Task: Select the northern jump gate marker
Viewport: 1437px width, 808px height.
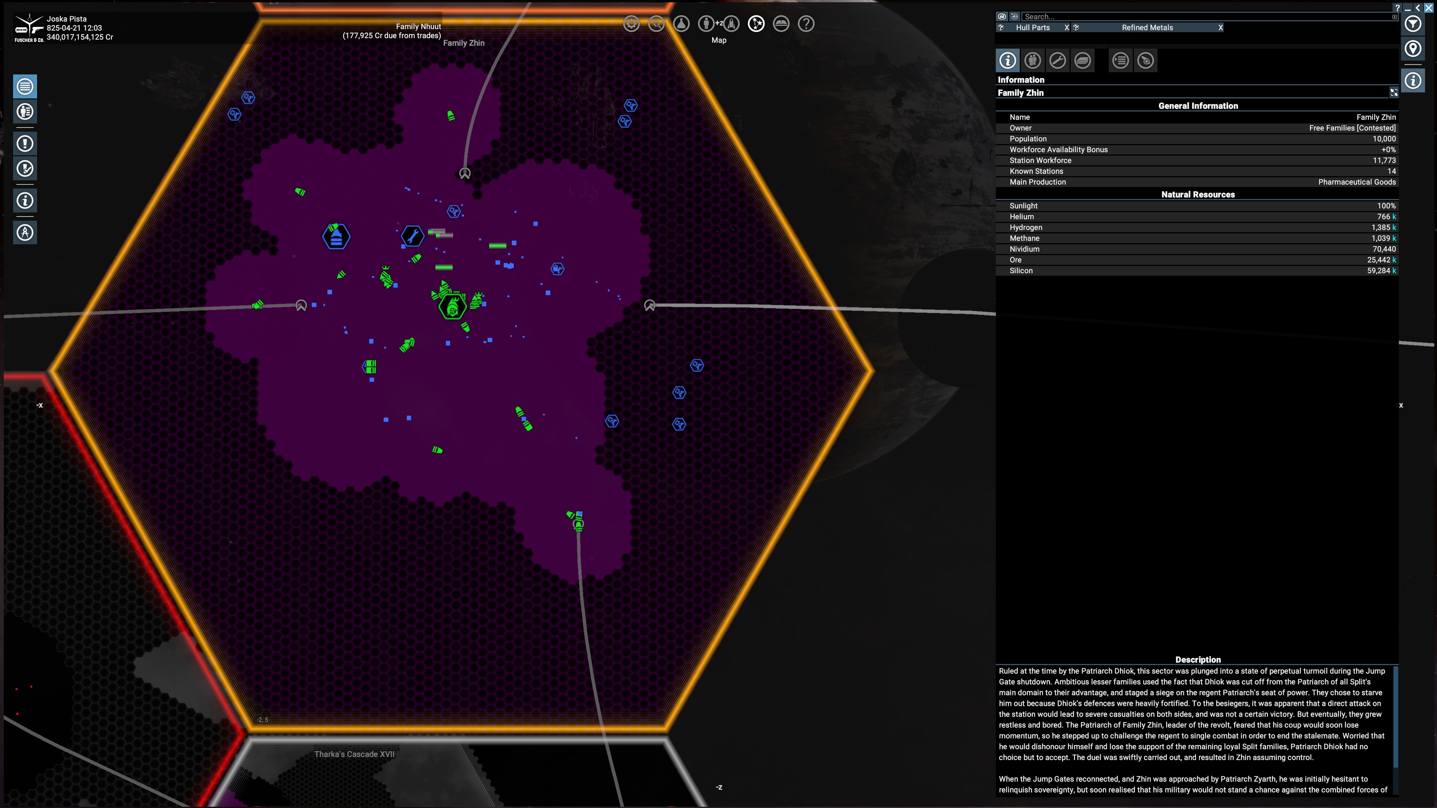Action: pos(465,174)
